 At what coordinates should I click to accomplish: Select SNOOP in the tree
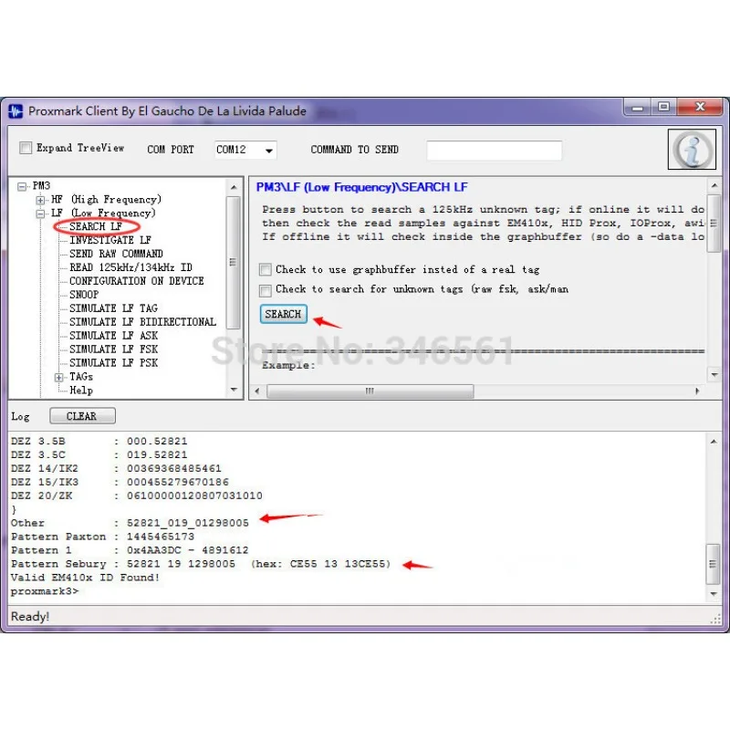pos(84,295)
